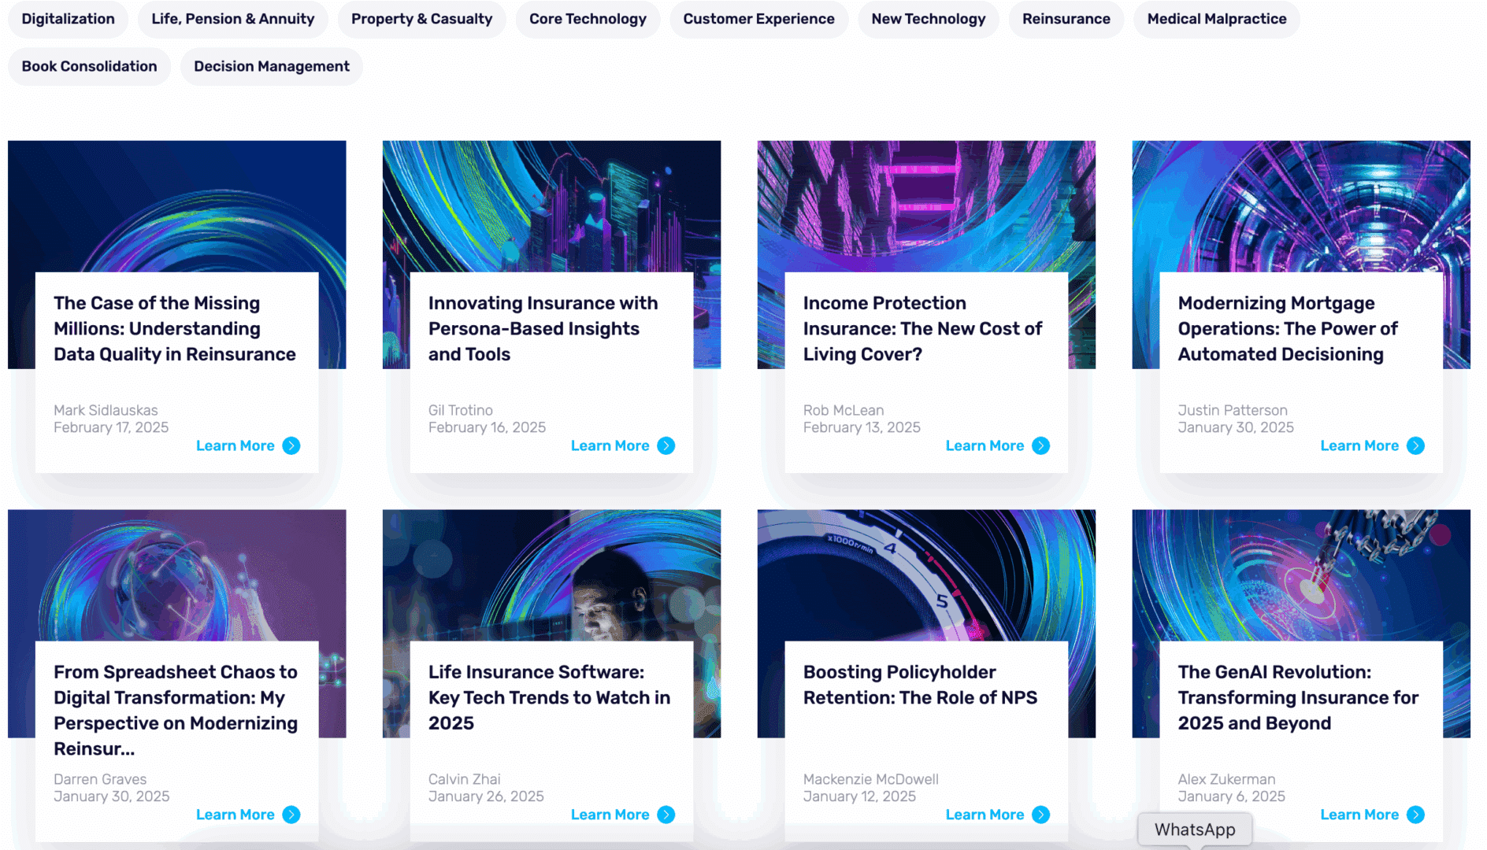1487x850 pixels.
Task: Click the robotic arm thumbnail on GenAI card
Action: click(1301, 575)
